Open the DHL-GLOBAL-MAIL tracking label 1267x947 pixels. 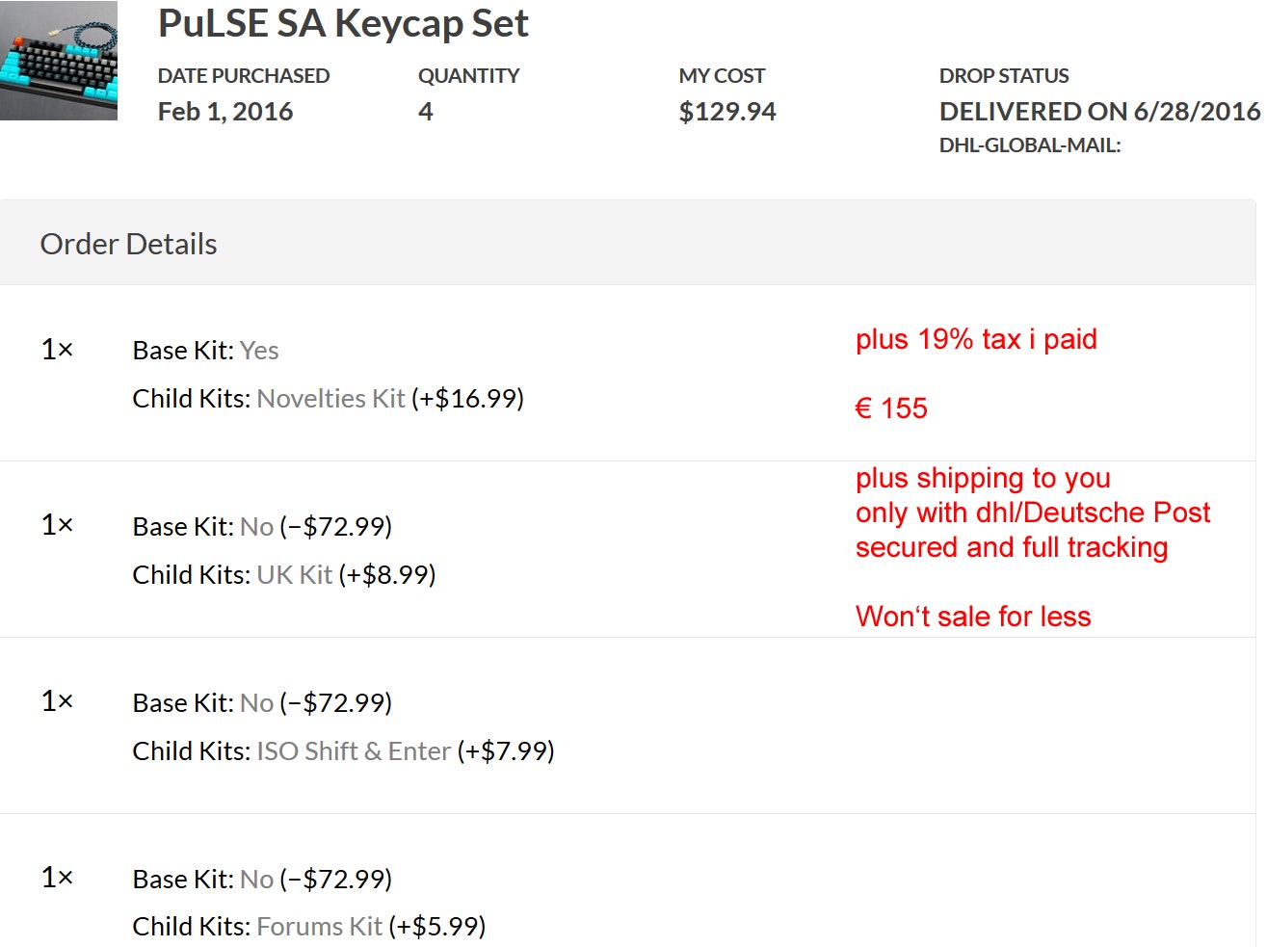[1030, 145]
